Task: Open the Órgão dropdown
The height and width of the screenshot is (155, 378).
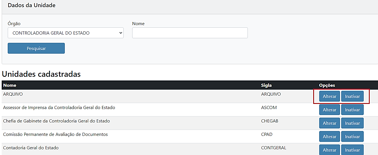Action: [65, 33]
